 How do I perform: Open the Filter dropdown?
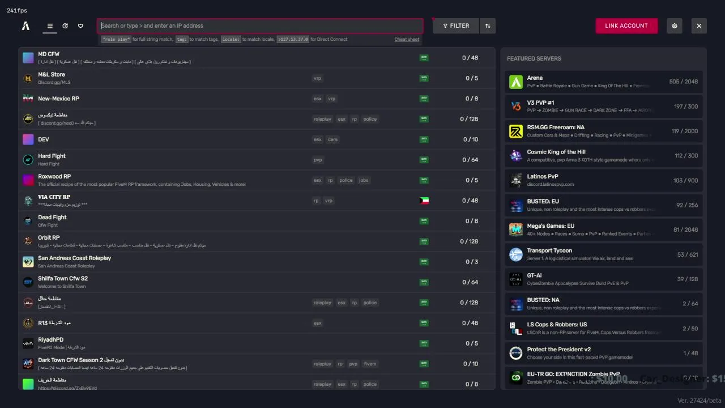(456, 25)
